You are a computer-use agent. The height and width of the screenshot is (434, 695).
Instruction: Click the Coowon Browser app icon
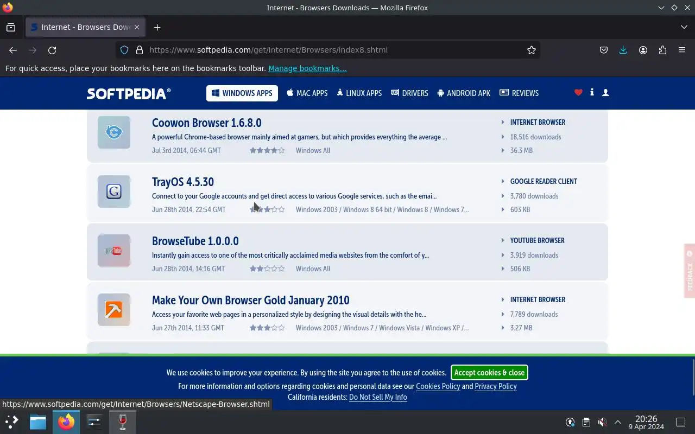click(x=114, y=132)
